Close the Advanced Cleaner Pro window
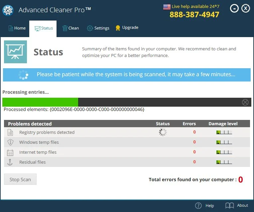The width and height of the screenshot is (254, 212). coord(246,8)
